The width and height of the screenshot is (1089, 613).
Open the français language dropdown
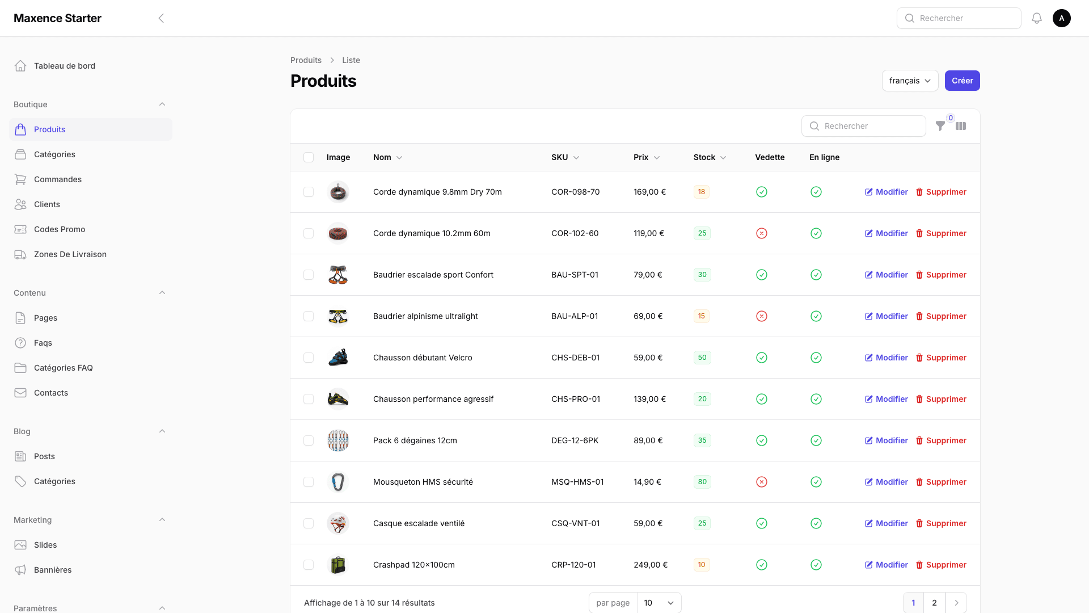[910, 81]
